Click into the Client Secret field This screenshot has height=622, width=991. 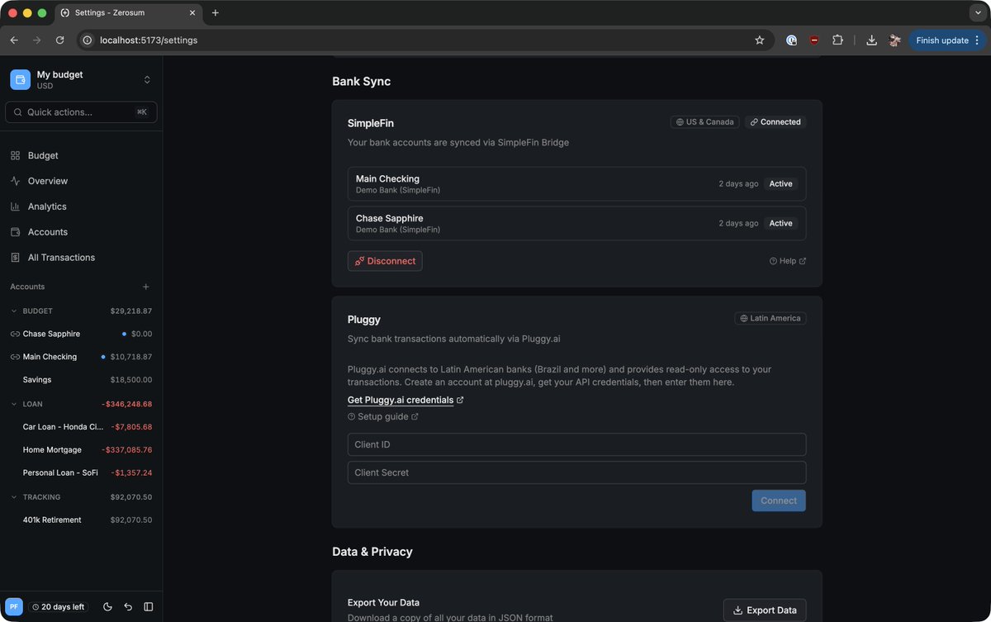576,472
